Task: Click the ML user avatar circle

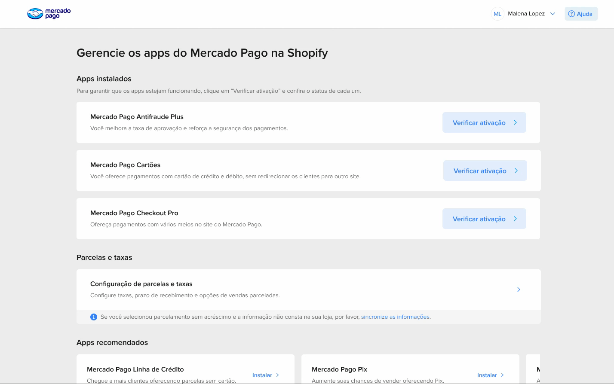Action: pyautogui.click(x=497, y=14)
